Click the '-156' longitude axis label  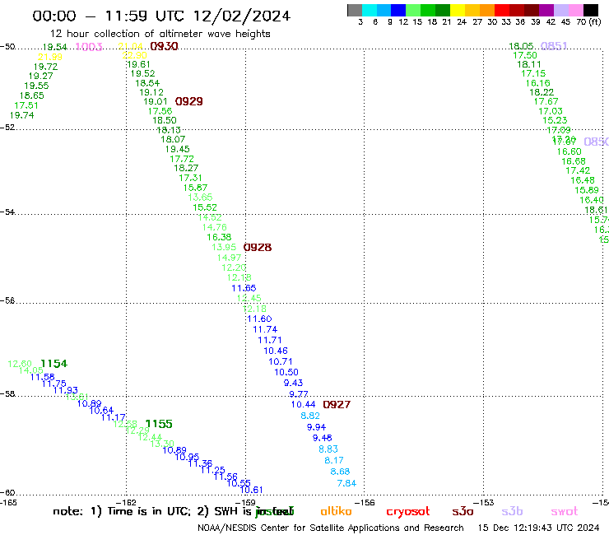point(365,502)
